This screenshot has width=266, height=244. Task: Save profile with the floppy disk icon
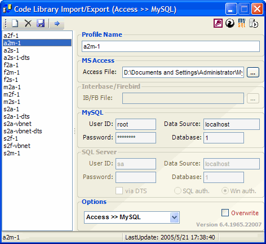click(41, 24)
